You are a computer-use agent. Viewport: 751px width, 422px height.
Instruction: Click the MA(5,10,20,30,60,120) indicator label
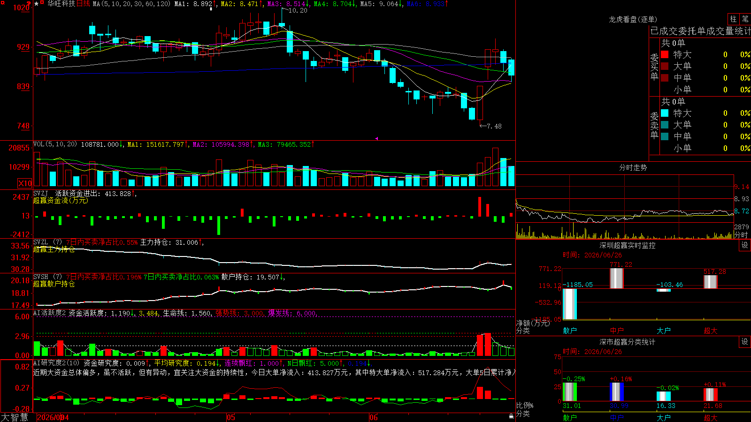click(x=131, y=4)
